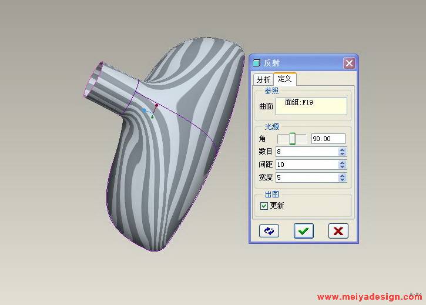This screenshot has height=305, width=426.
Task: Decrease the 间距 value with down arrow
Action: click(x=343, y=167)
